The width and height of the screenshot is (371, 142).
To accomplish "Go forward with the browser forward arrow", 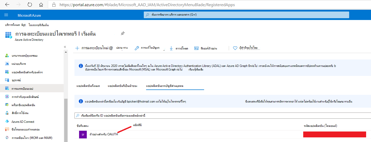I will [18, 5].
